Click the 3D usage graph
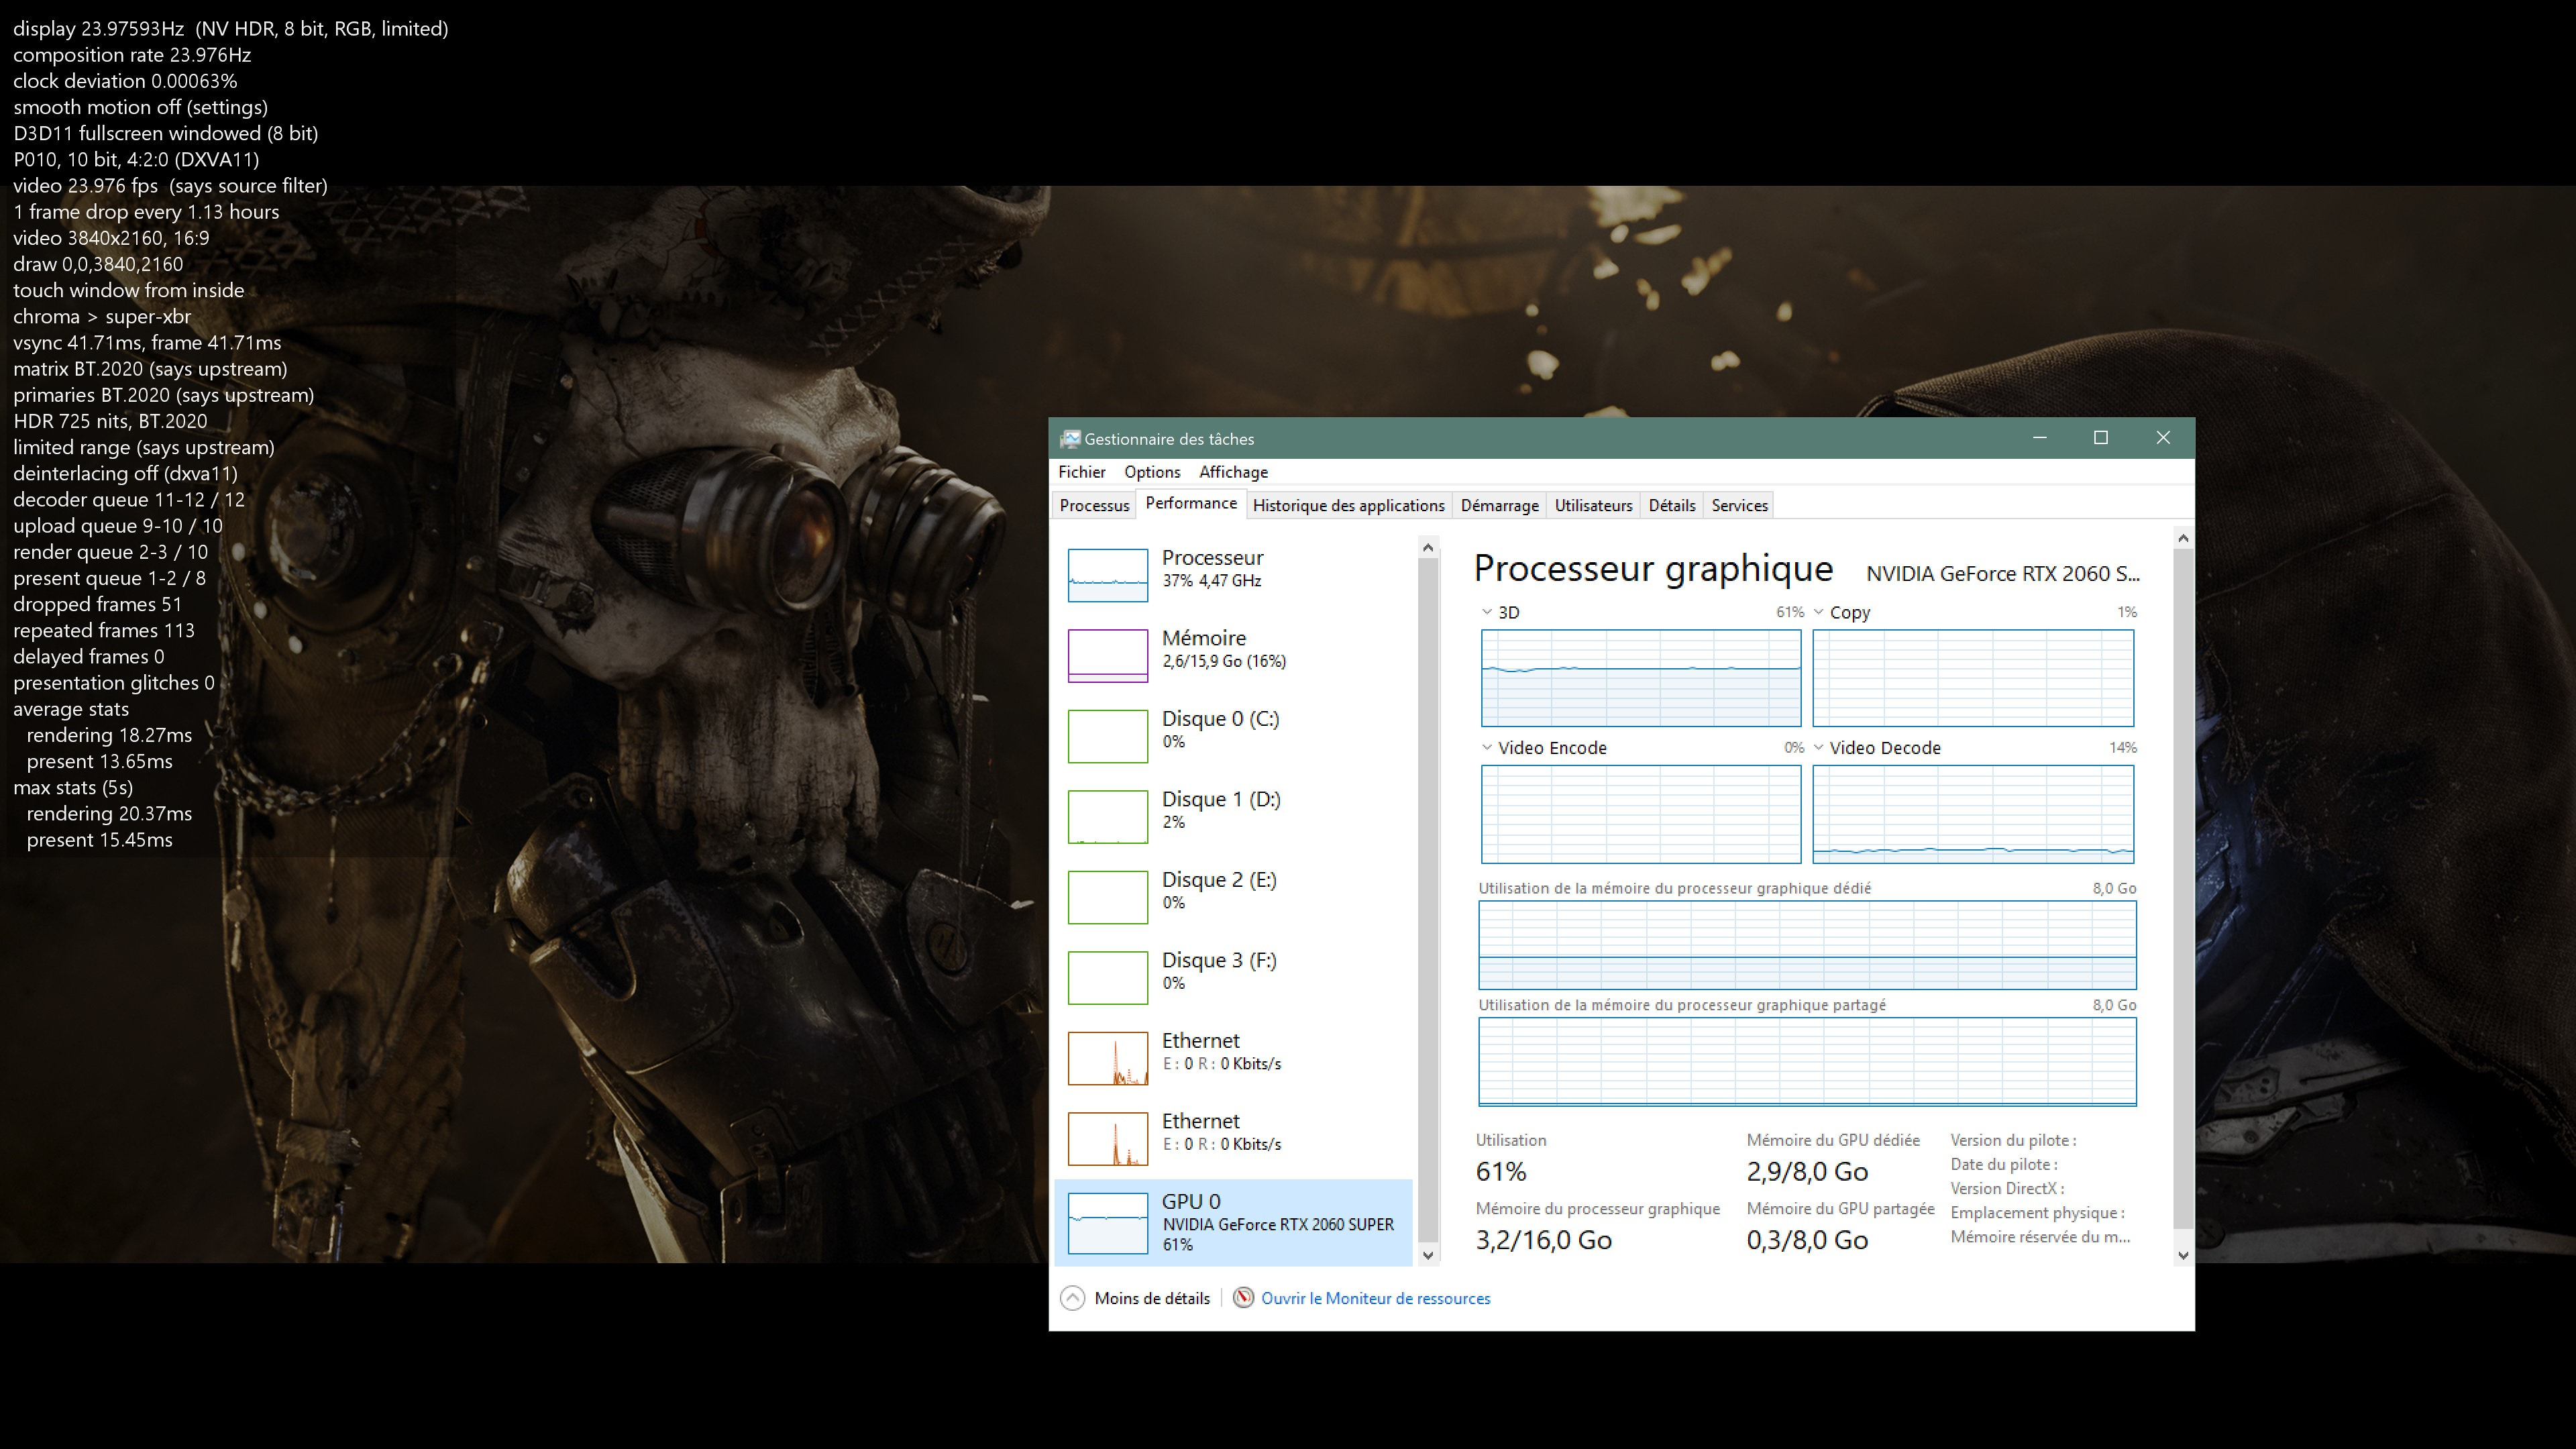This screenshot has height=1449, width=2576. tap(1641, 678)
